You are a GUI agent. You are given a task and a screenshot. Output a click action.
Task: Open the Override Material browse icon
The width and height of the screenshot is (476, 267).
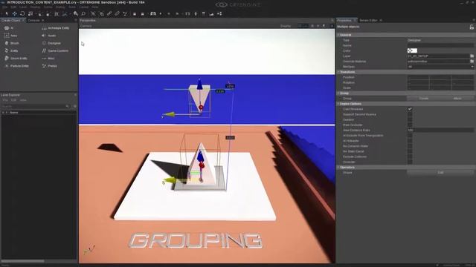[x=472, y=61]
